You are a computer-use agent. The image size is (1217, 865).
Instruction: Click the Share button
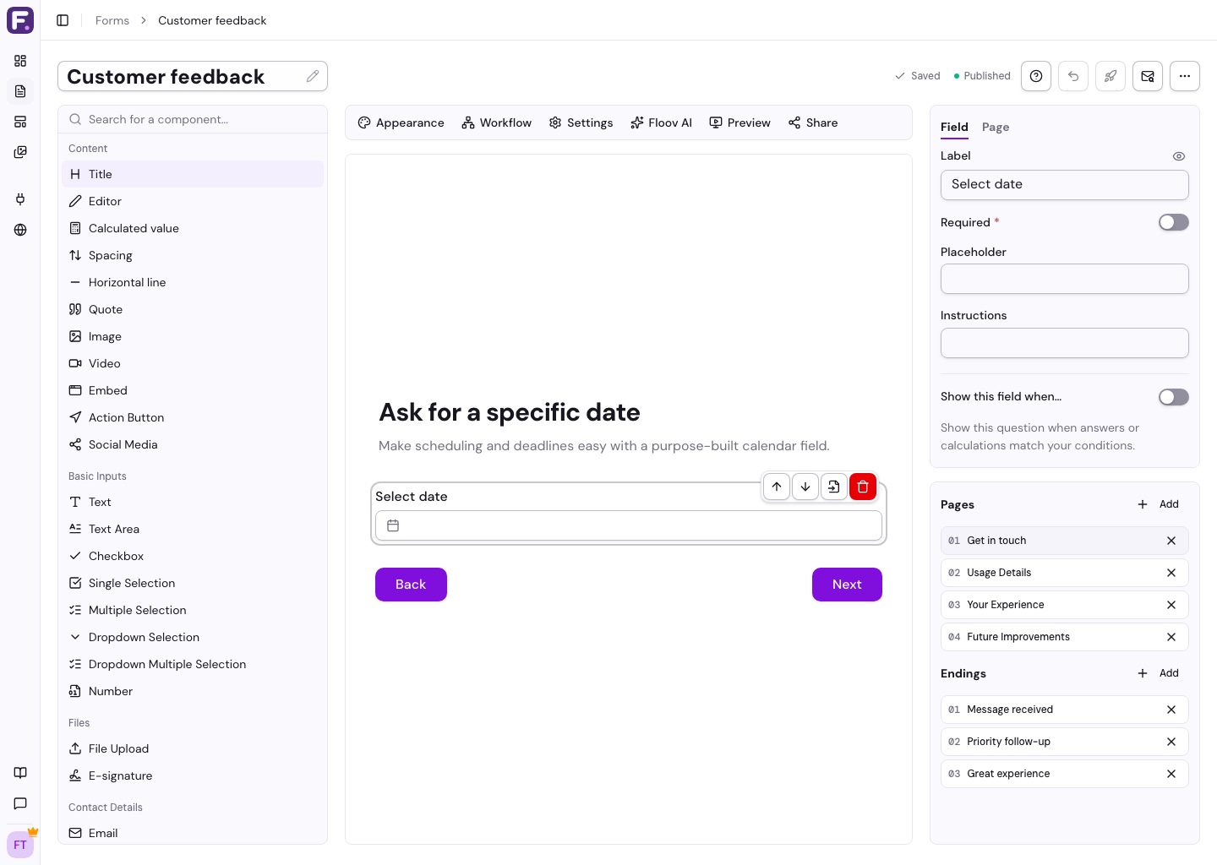pyautogui.click(x=813, y=122)
